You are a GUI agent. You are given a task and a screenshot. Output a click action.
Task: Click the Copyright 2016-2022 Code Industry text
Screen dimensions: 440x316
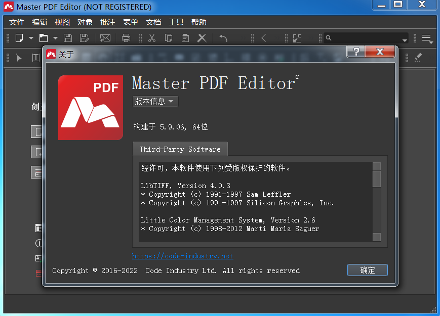coord(176,270)
